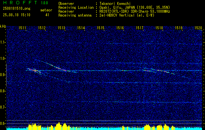Click the 'Observer' field label
The image size is (205, 130).
coord(66,4)
